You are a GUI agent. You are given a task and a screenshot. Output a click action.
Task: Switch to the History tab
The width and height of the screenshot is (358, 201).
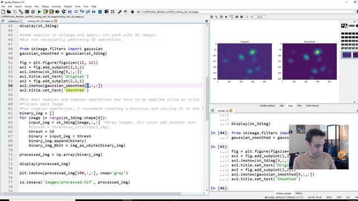299,193
